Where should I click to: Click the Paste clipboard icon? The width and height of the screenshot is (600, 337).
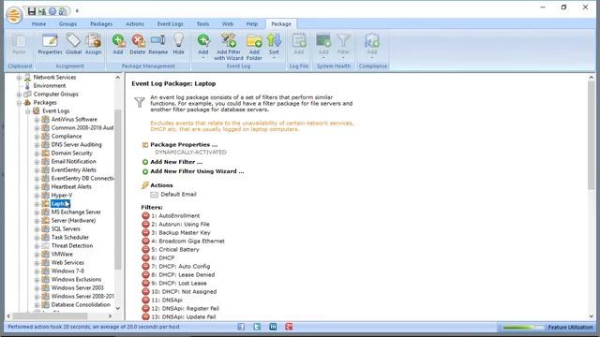click(19, 44)
